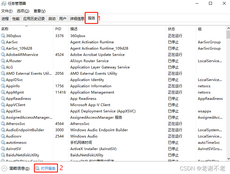Select PID cell 3376
The image size is (230, 174).
59,36
